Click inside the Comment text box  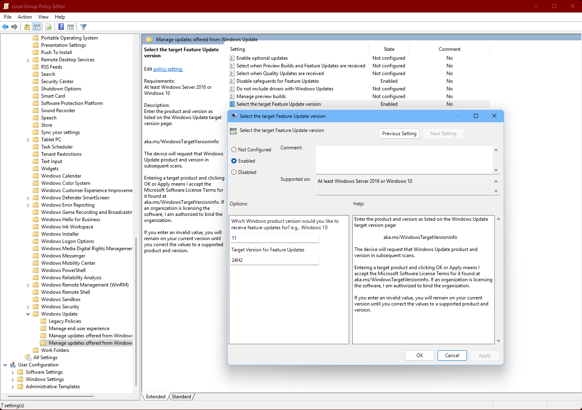click(x=404, y=160)
